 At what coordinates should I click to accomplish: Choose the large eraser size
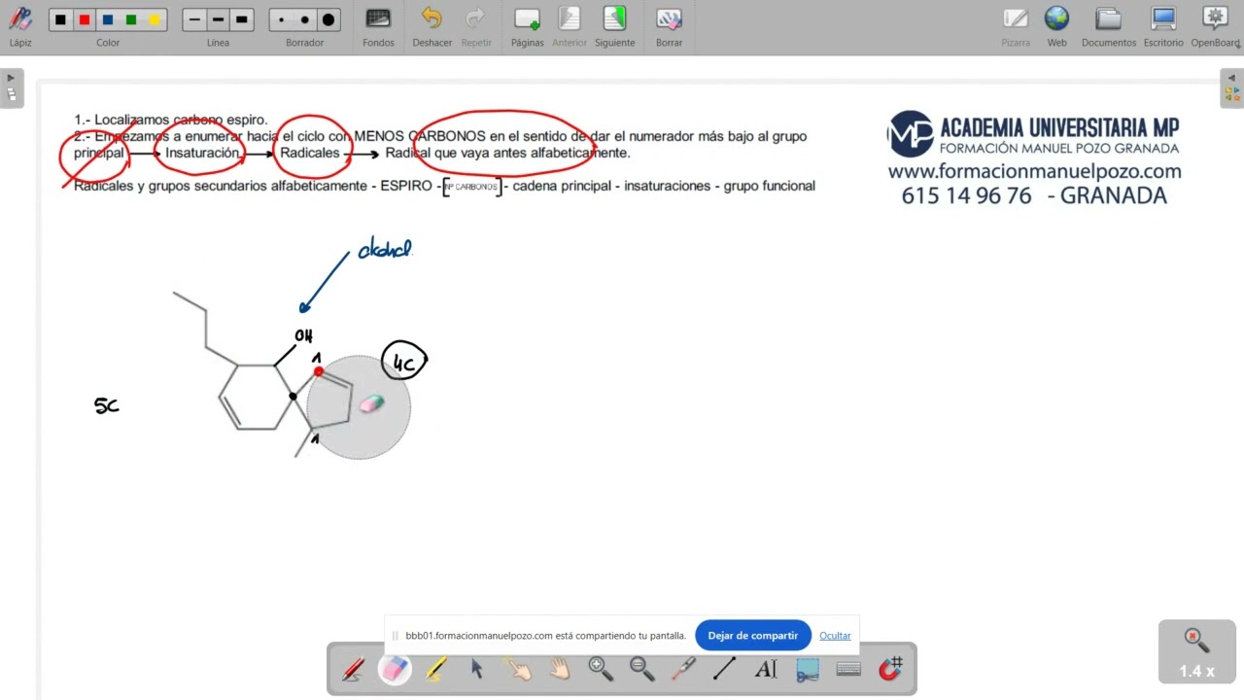pos(328,19)
